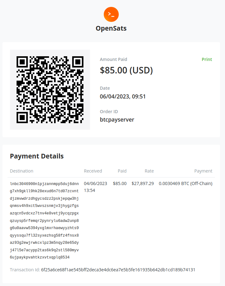The width and height of the screenshot is (225, 286).
Task: Click the Received column header
Action: 93,171
